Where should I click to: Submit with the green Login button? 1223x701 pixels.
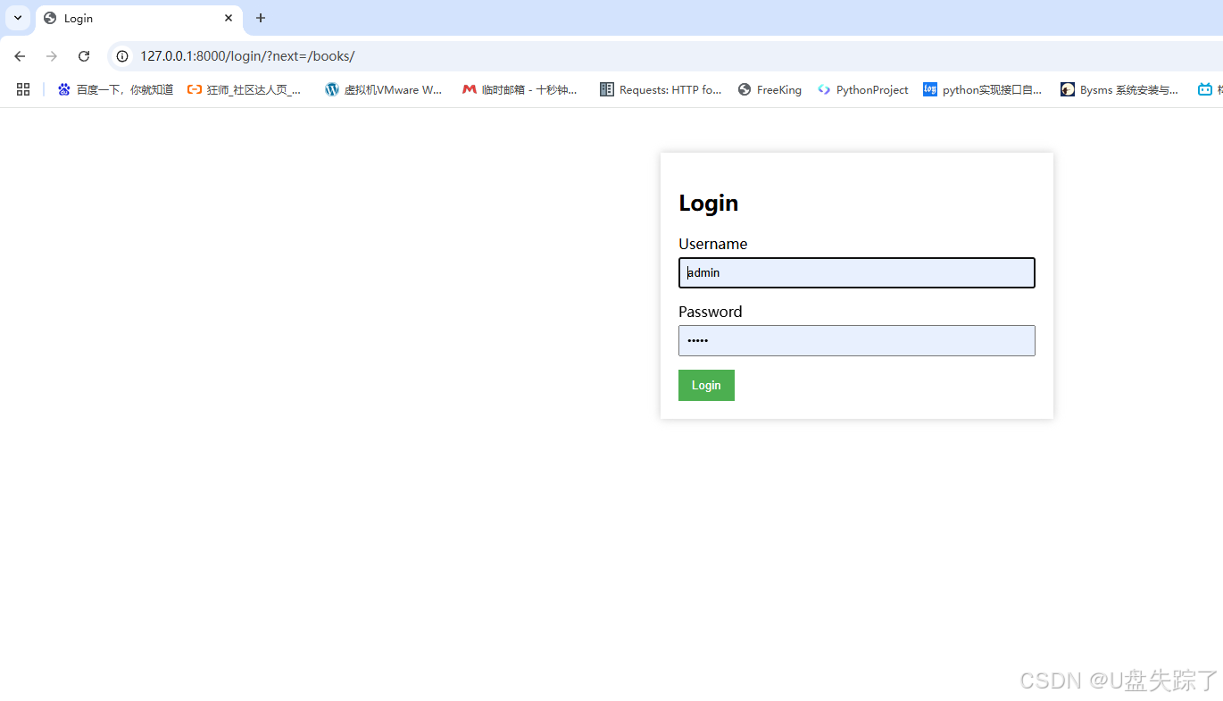pyautogui.click(x=706, y=385)
